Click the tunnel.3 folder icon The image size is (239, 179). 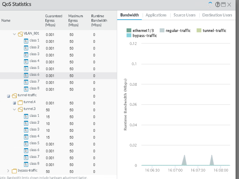coord(20,109)
